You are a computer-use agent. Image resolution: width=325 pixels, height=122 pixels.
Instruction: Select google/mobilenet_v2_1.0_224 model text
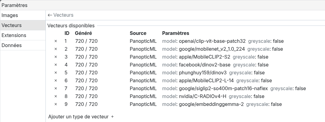pyautogui.click(x=212, y=49)
